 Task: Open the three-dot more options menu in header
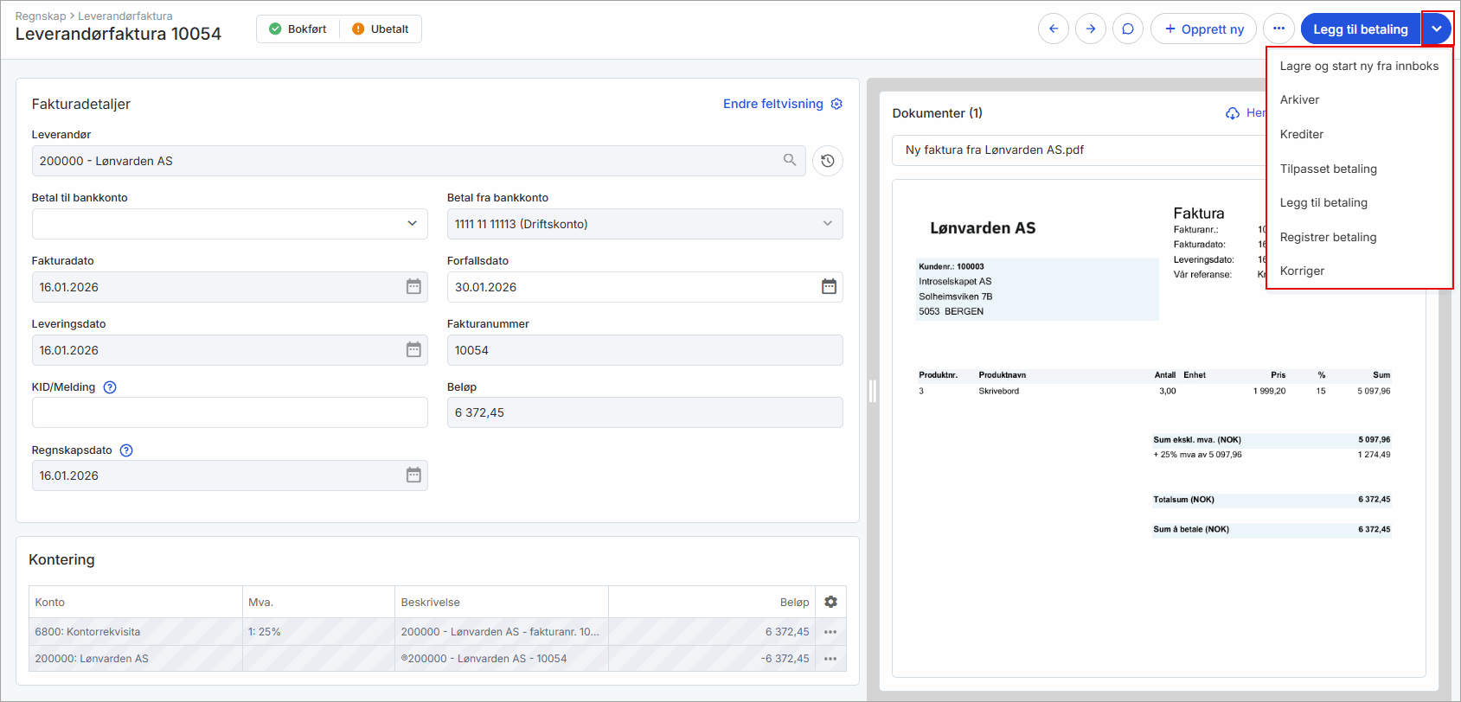coord(1278,29)
